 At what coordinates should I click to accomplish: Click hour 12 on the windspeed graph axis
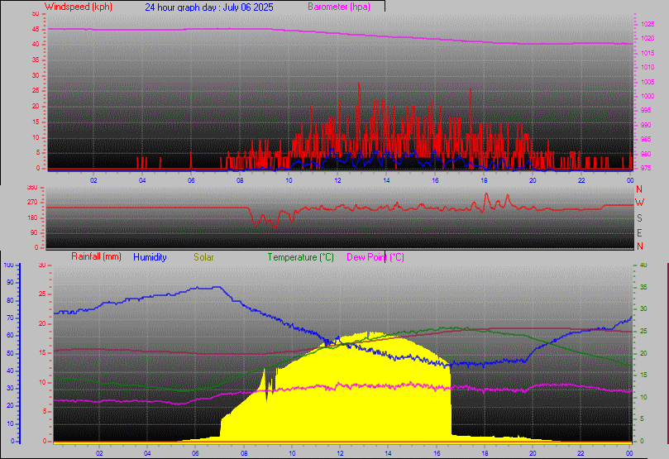coord(337,180)
